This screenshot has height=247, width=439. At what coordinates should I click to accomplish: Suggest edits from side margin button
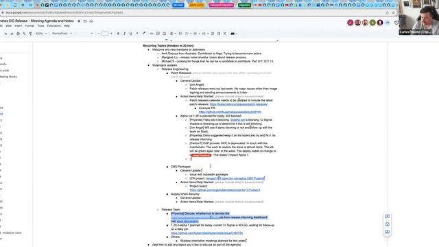[387, 232]
